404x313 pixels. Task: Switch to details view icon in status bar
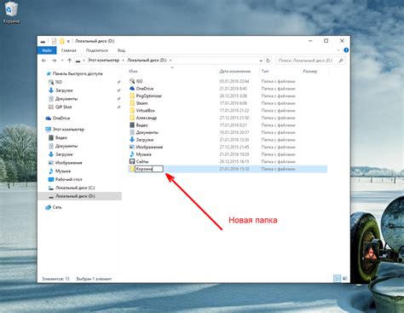coord(337,279)
